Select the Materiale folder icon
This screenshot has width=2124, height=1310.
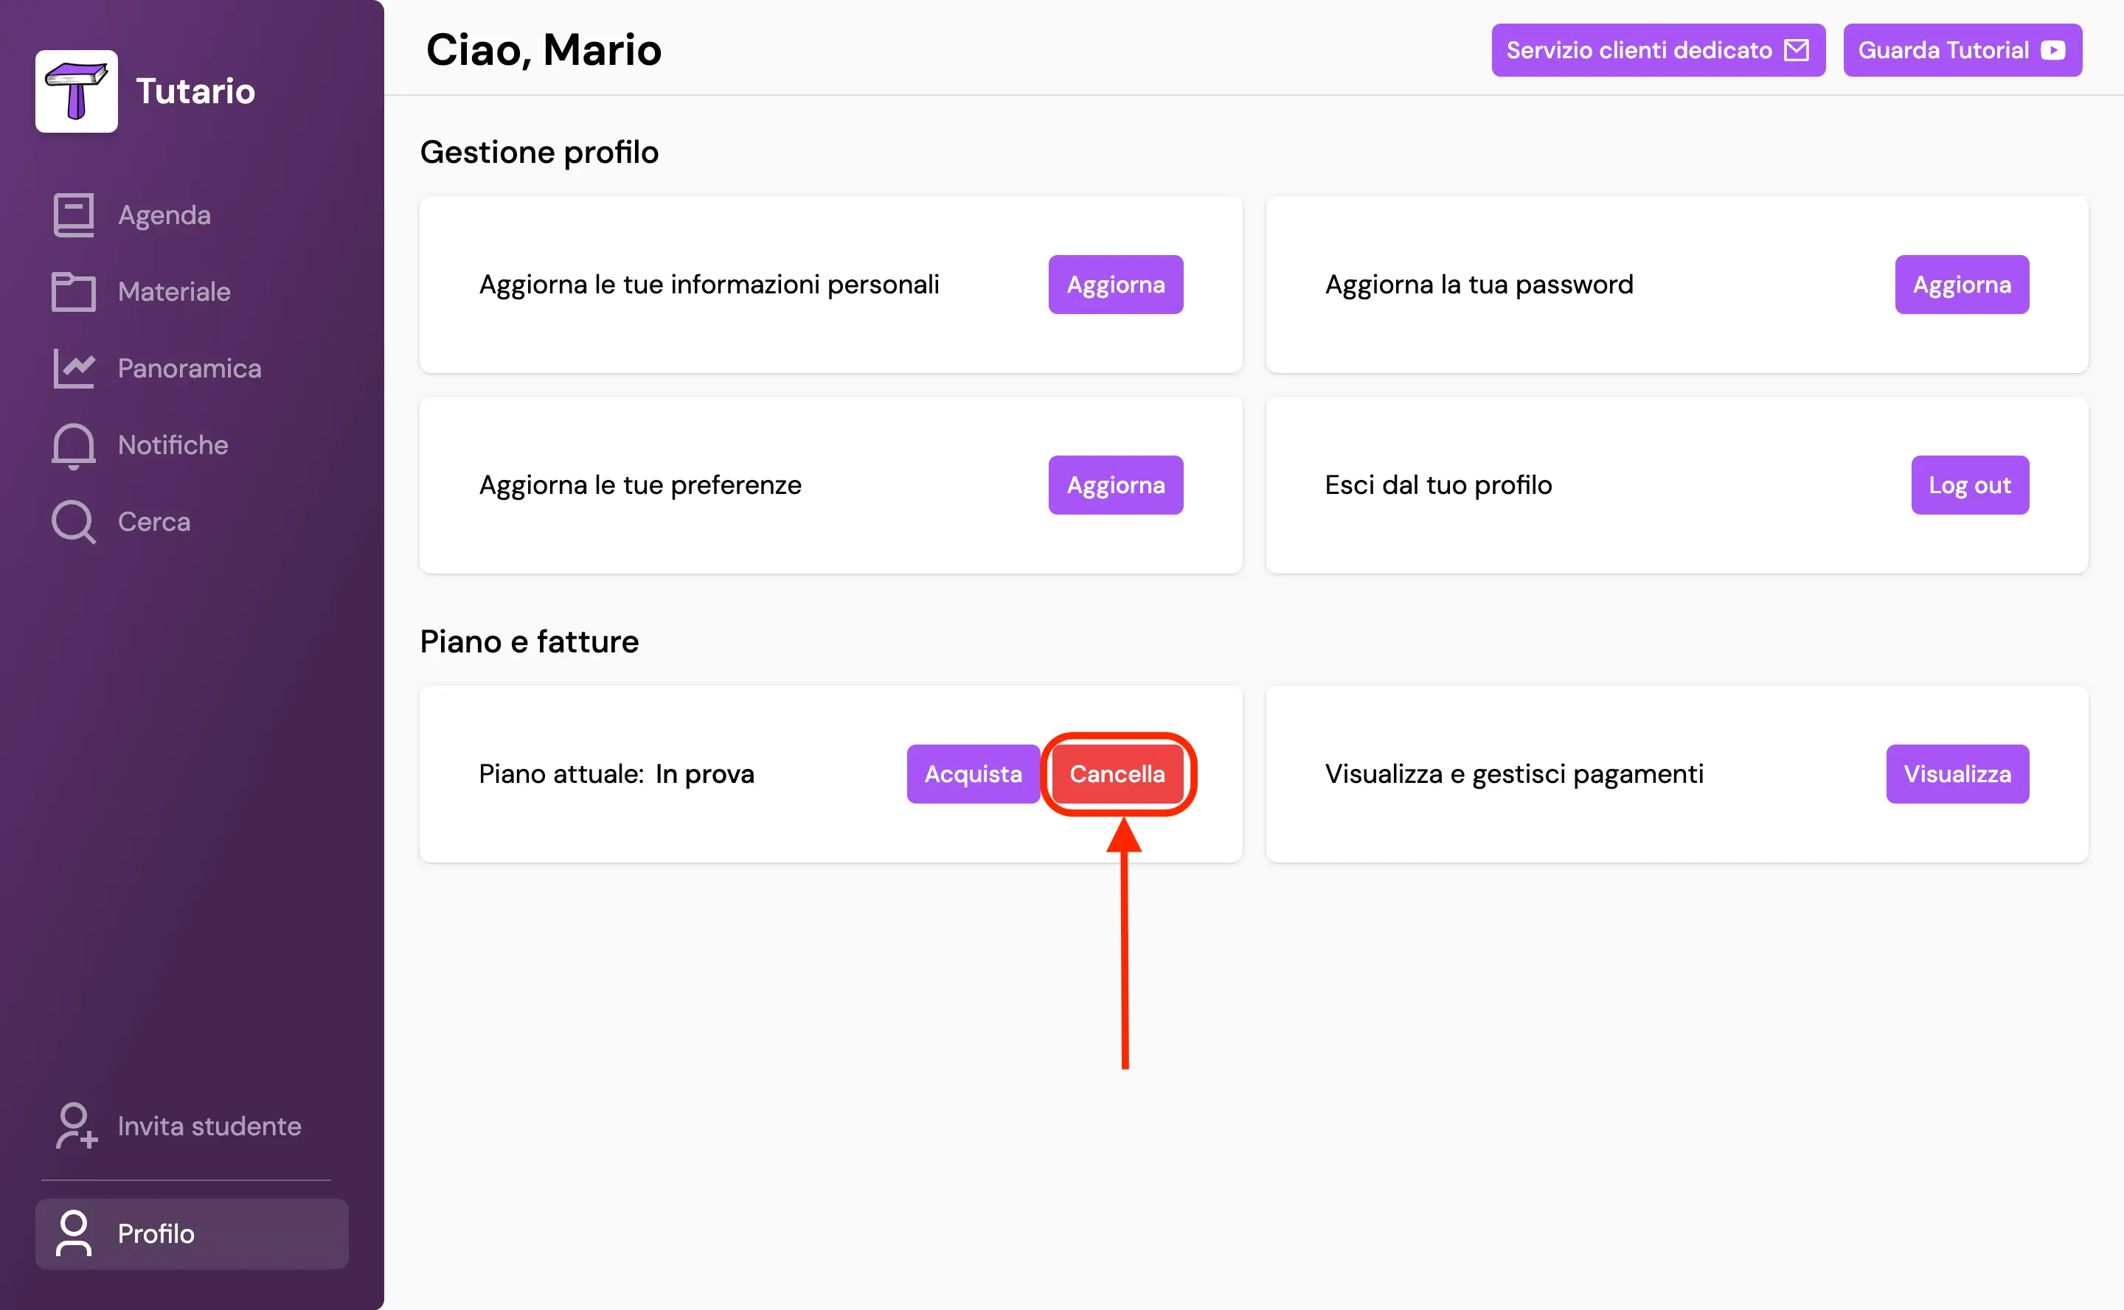73,292
